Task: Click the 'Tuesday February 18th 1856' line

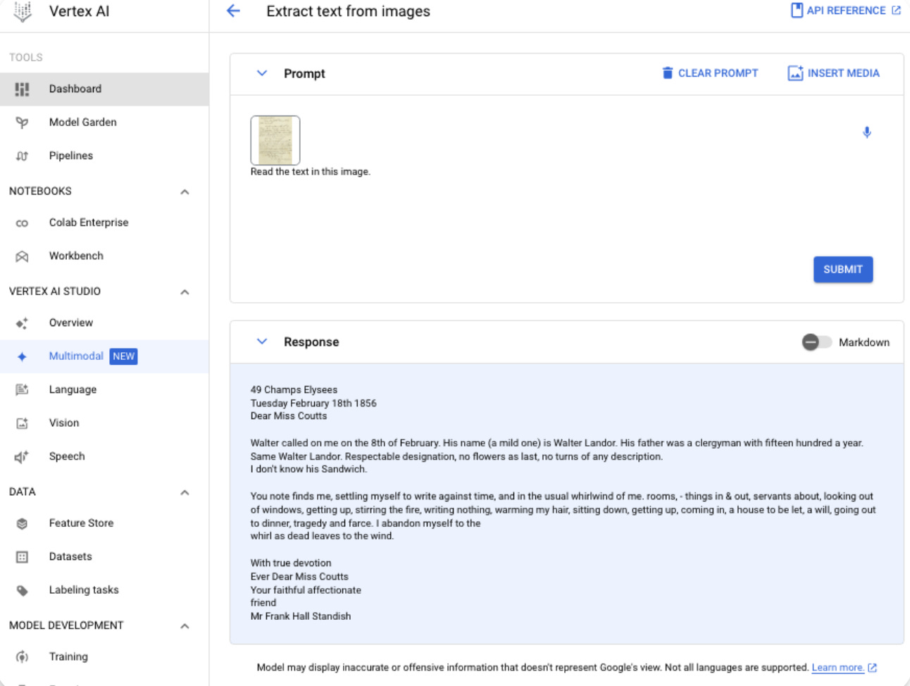Action: [x=313, y=404]
